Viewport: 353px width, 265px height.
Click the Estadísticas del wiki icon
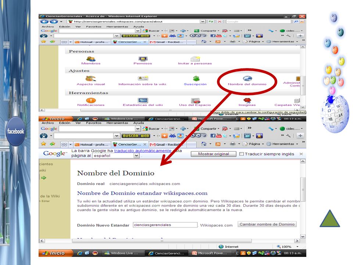pyautogui.click(x=143, y=100)
